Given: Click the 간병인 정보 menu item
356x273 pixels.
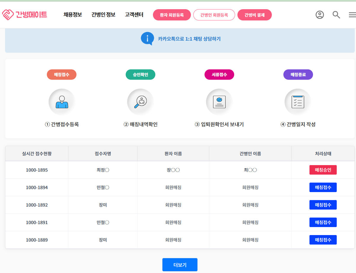Looking at the screenshot, I should (x=103, y=15).
